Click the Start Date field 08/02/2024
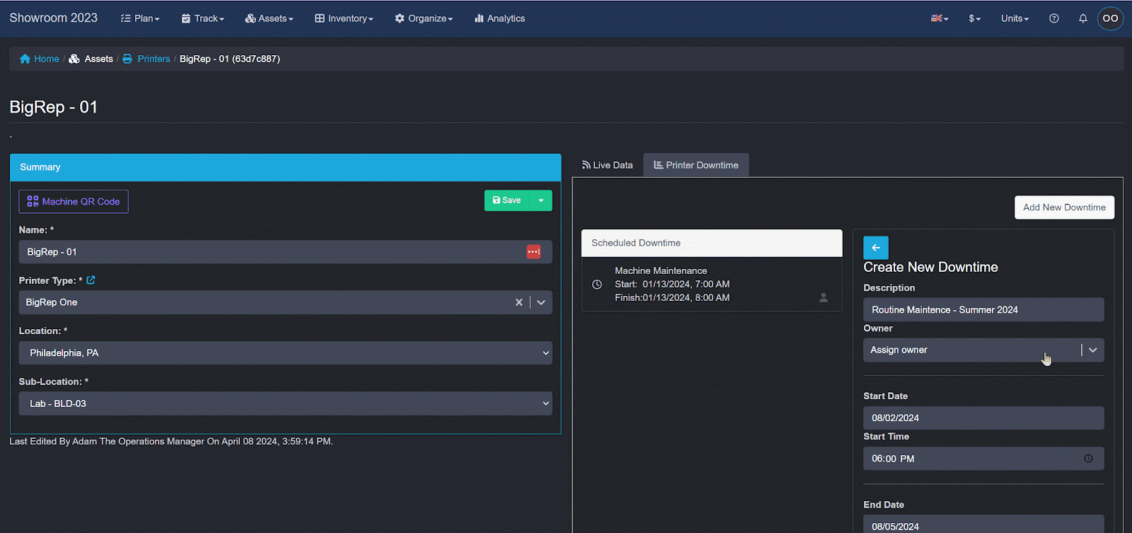 click(x=983, y=418)
